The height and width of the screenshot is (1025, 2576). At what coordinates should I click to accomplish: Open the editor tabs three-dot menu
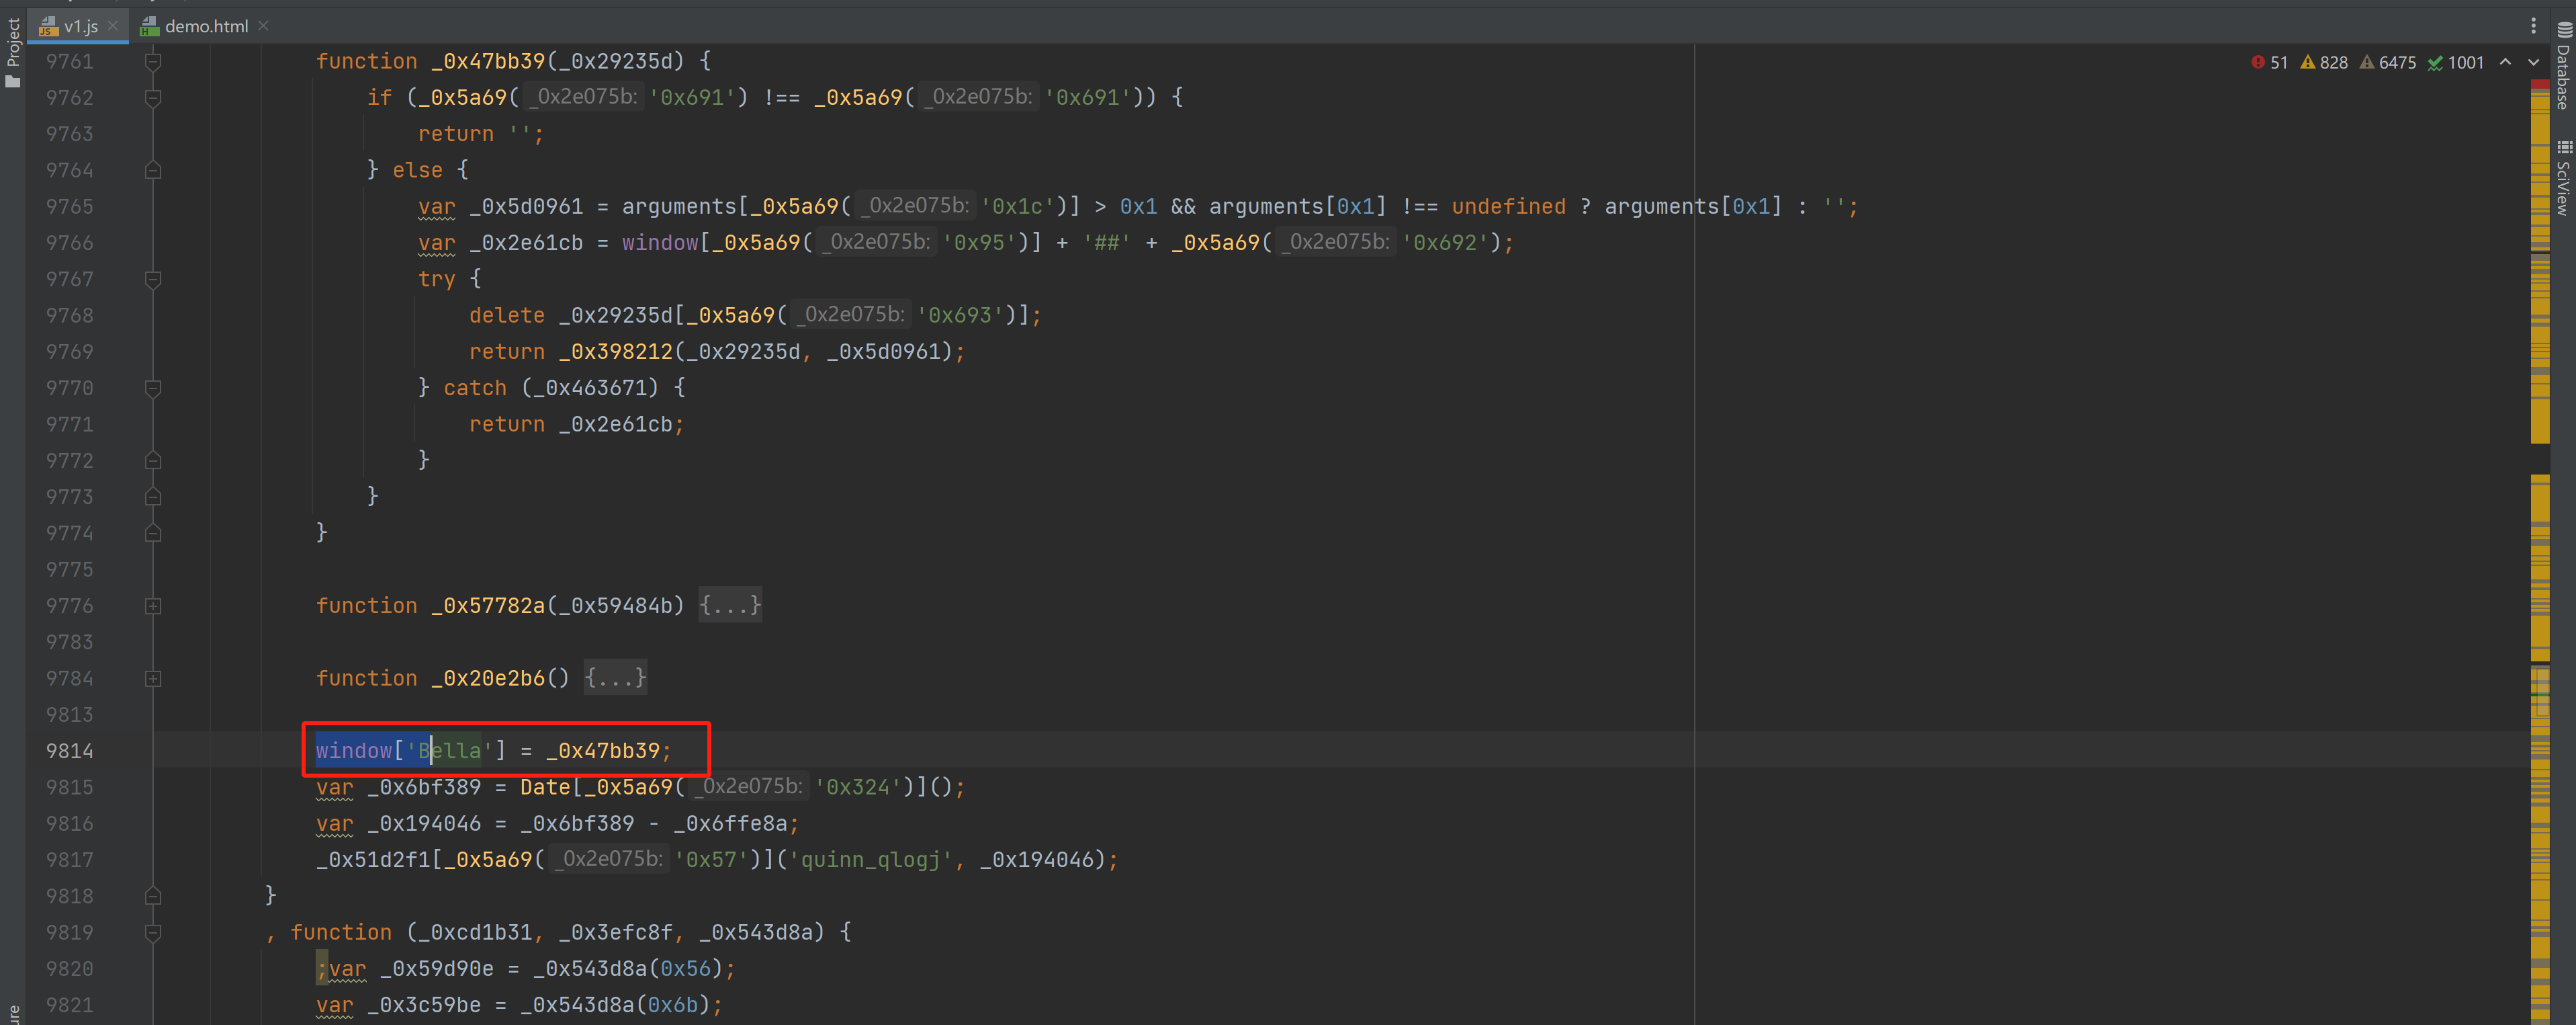(2533, 26)
